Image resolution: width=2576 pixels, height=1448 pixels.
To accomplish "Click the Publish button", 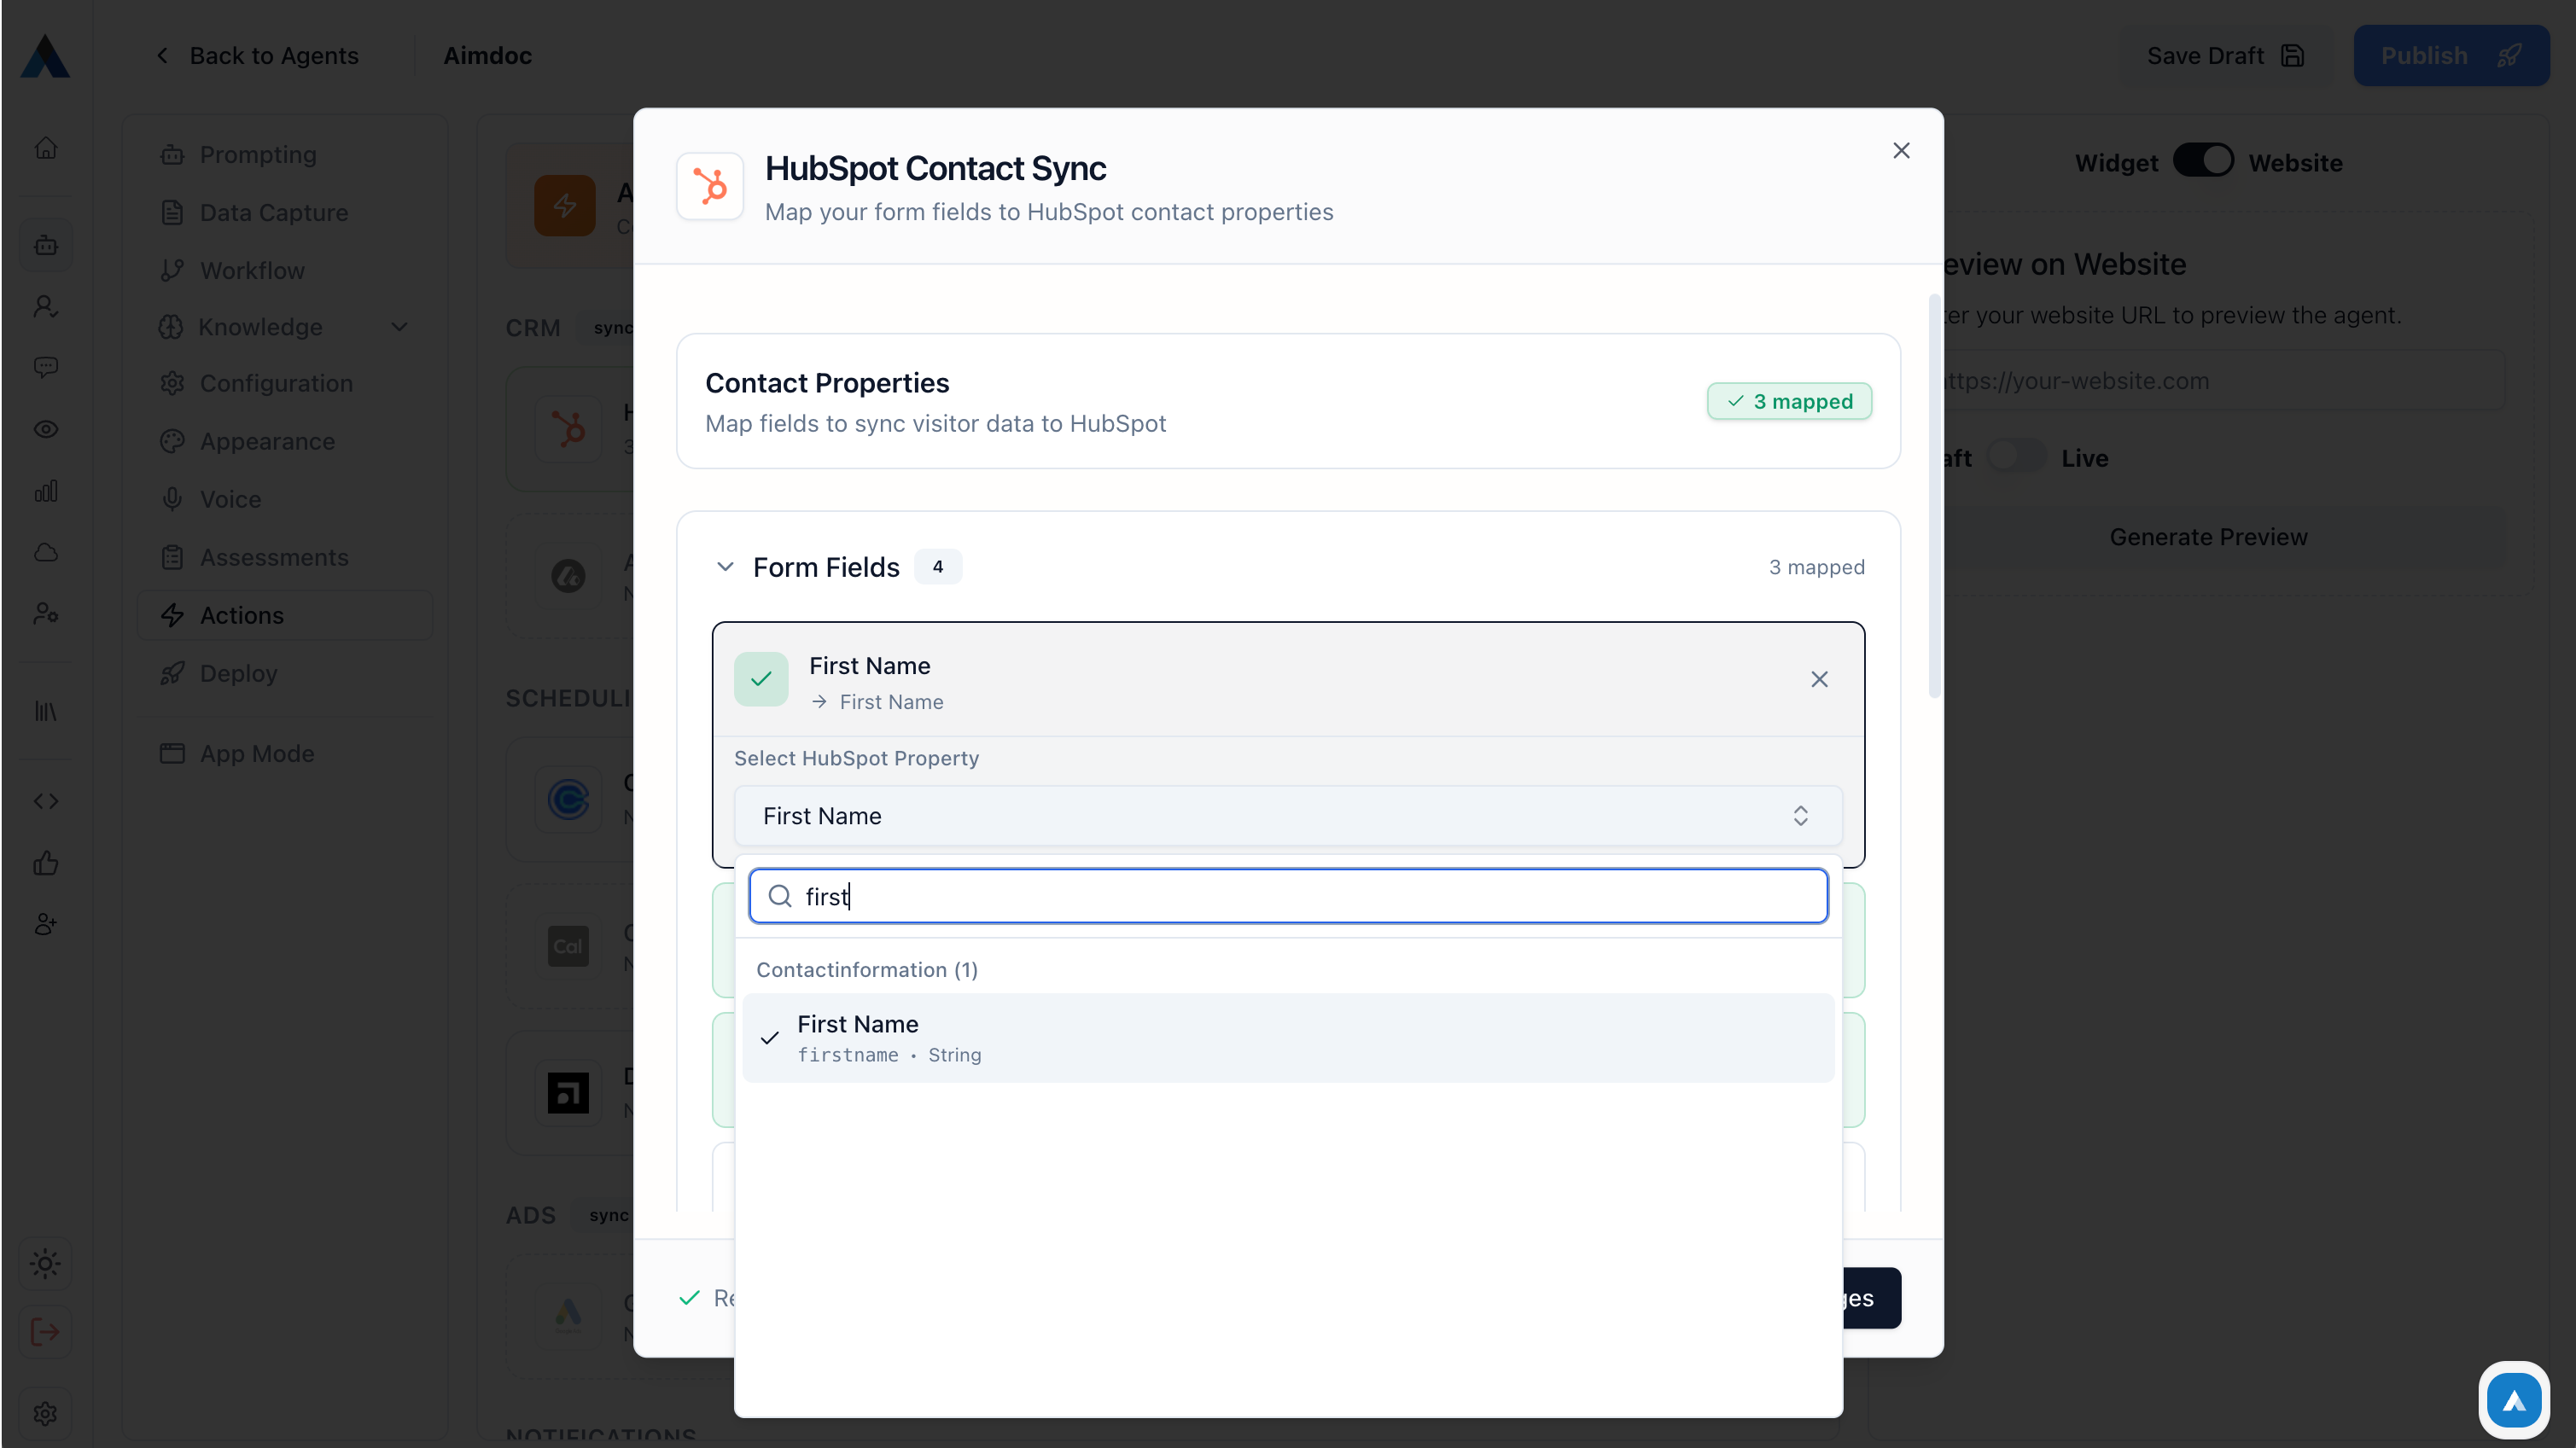I will [2451, 56].
